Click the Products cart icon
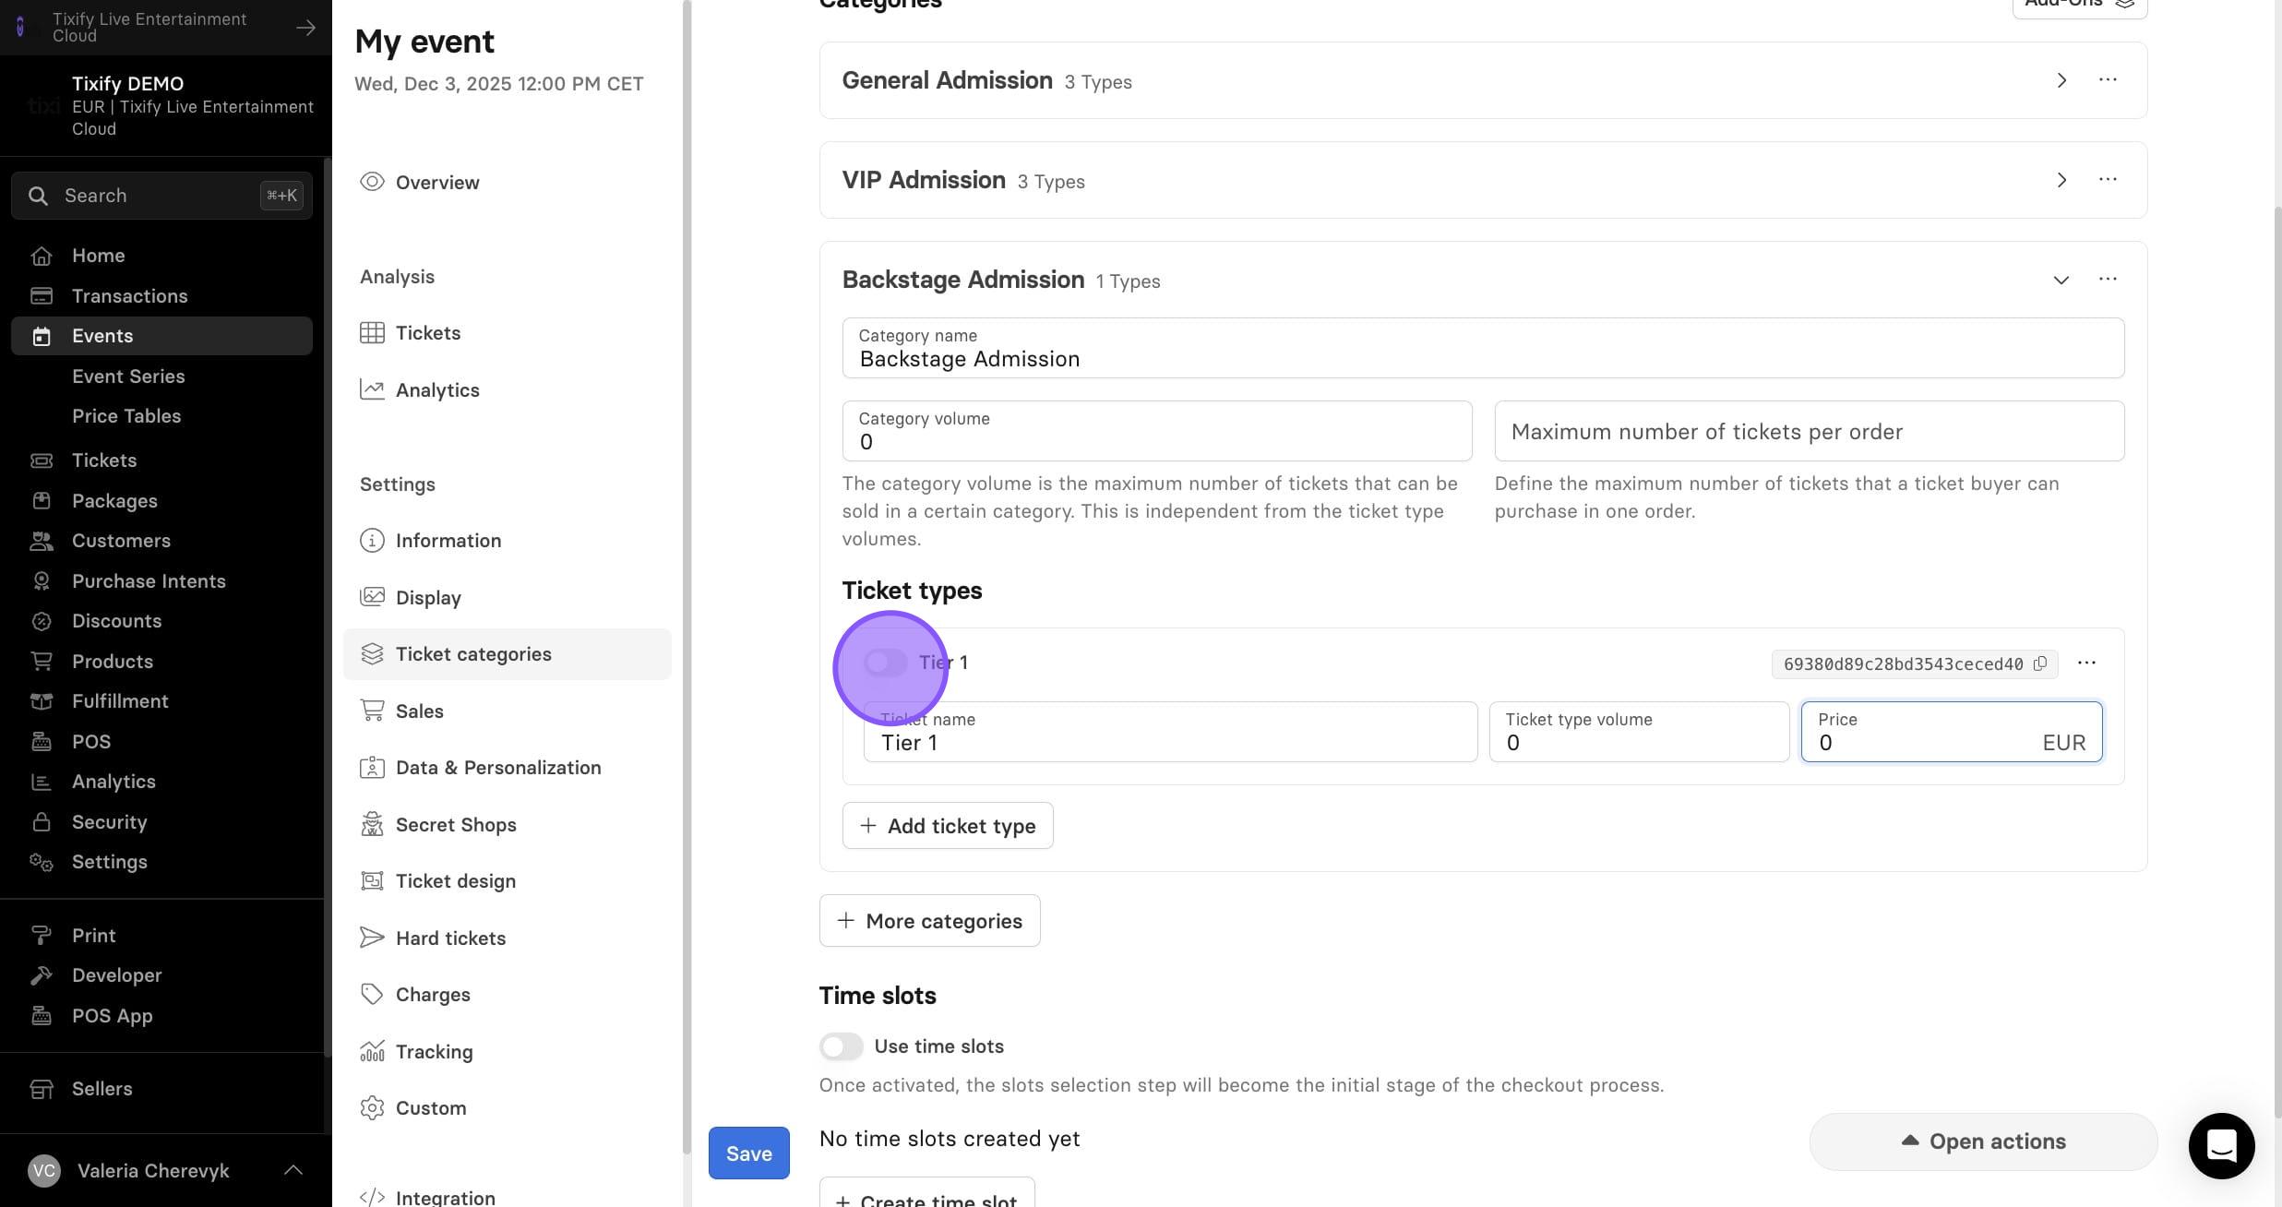The height and width of the screenshot is (1207, 2282). [41, 662]
